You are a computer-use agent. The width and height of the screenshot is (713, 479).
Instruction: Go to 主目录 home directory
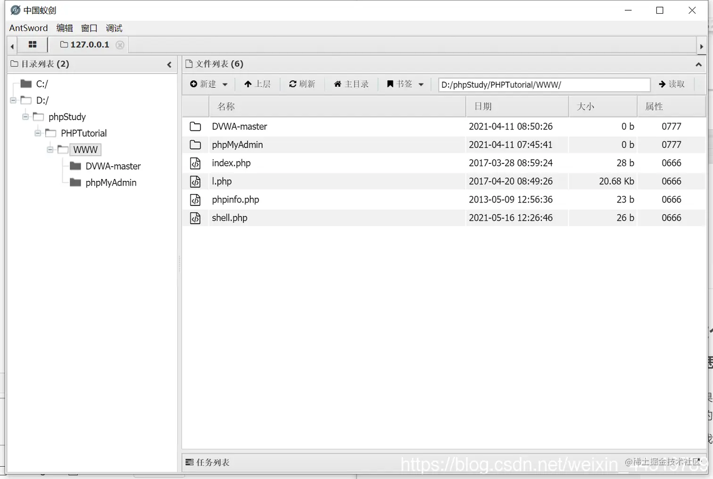(x=351, y=84)
